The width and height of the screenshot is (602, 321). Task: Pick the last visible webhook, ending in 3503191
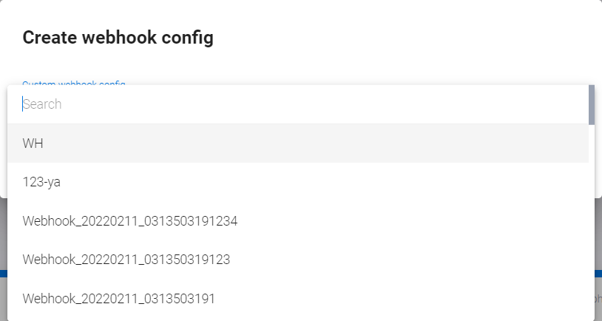(296, 299)
